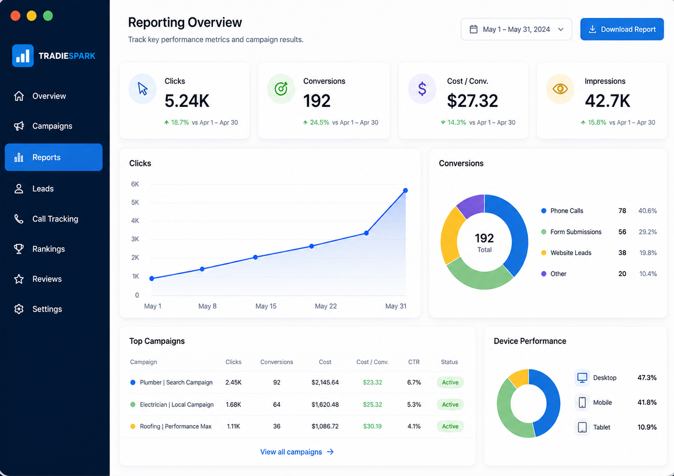Follow the View all campaigns link
Viewport: 674px width, 476px height.
pyautogui.click(x=297, y=452)
